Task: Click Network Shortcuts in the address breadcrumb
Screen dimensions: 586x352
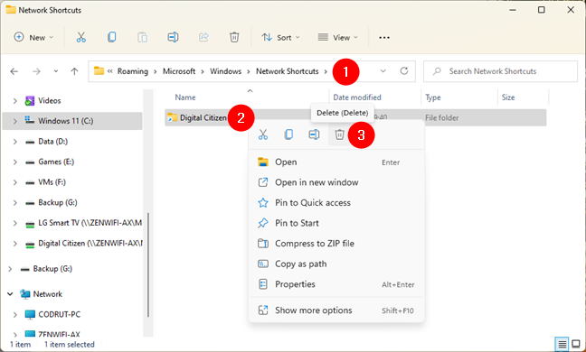Action: pos(287,71)
